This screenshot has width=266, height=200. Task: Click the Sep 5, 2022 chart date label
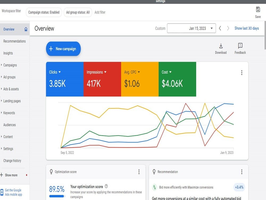tap(67, 153)
